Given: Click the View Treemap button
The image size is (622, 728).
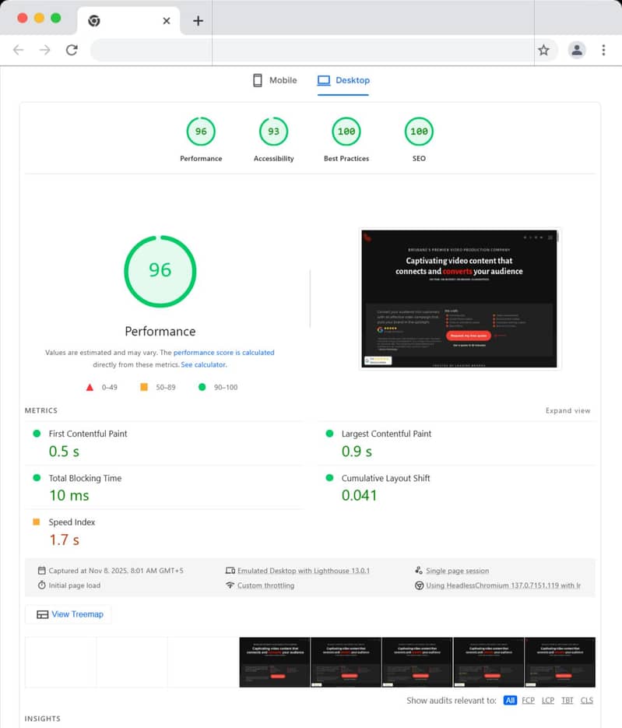Looking at the screenshot, I should click(x=69, y=614).
